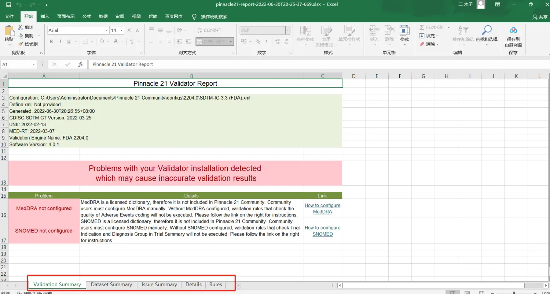550x294 pixels.
Task: Click the Fill down arrow icon
Action: 422,36
